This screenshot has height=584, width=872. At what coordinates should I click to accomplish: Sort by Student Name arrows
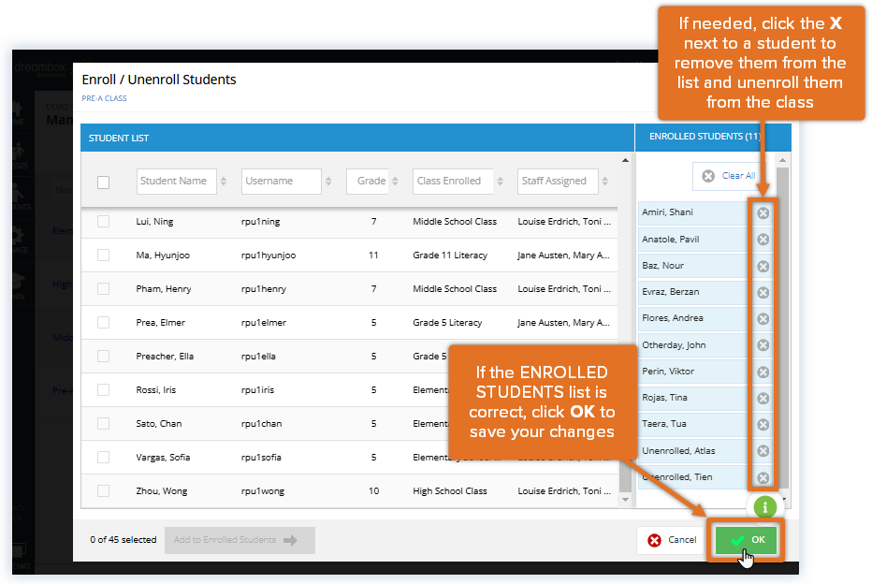click(223, 182)
